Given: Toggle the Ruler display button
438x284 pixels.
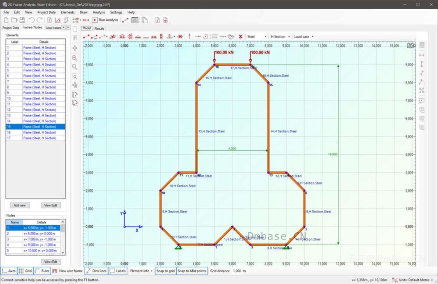Looking at the screenshot, I should (x=42, y=271).
